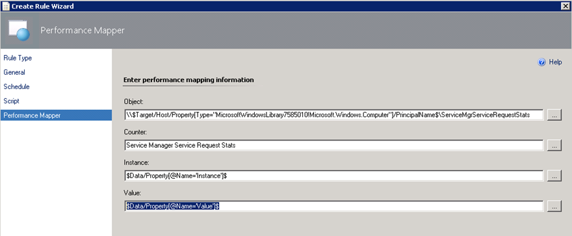
Task: Close the Create Rule Wizard window
Action: [565, 6]
